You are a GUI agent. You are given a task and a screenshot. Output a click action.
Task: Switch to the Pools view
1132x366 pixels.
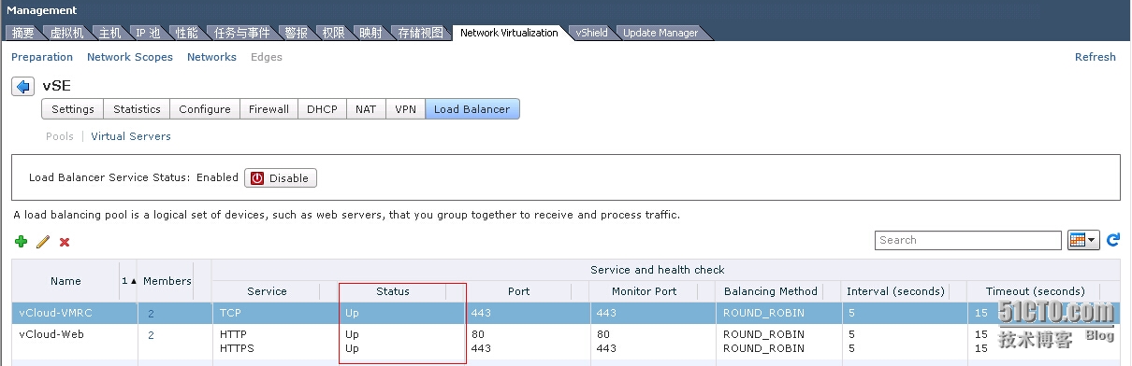coord(60,136)
